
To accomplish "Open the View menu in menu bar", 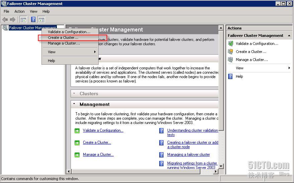I will tap(33, 11).
